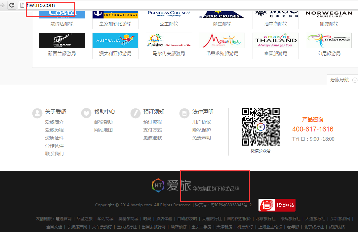Open the 支付方式 link

coord(152,130)
